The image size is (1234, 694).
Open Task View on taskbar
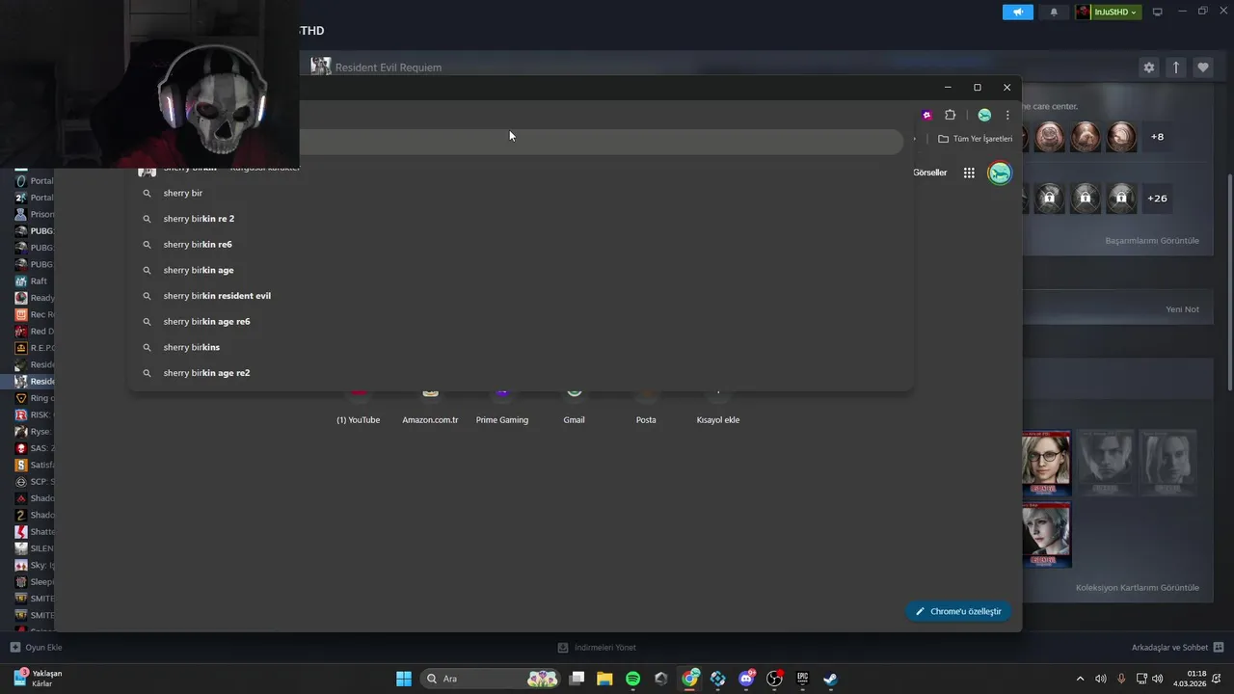pos(577,679)
